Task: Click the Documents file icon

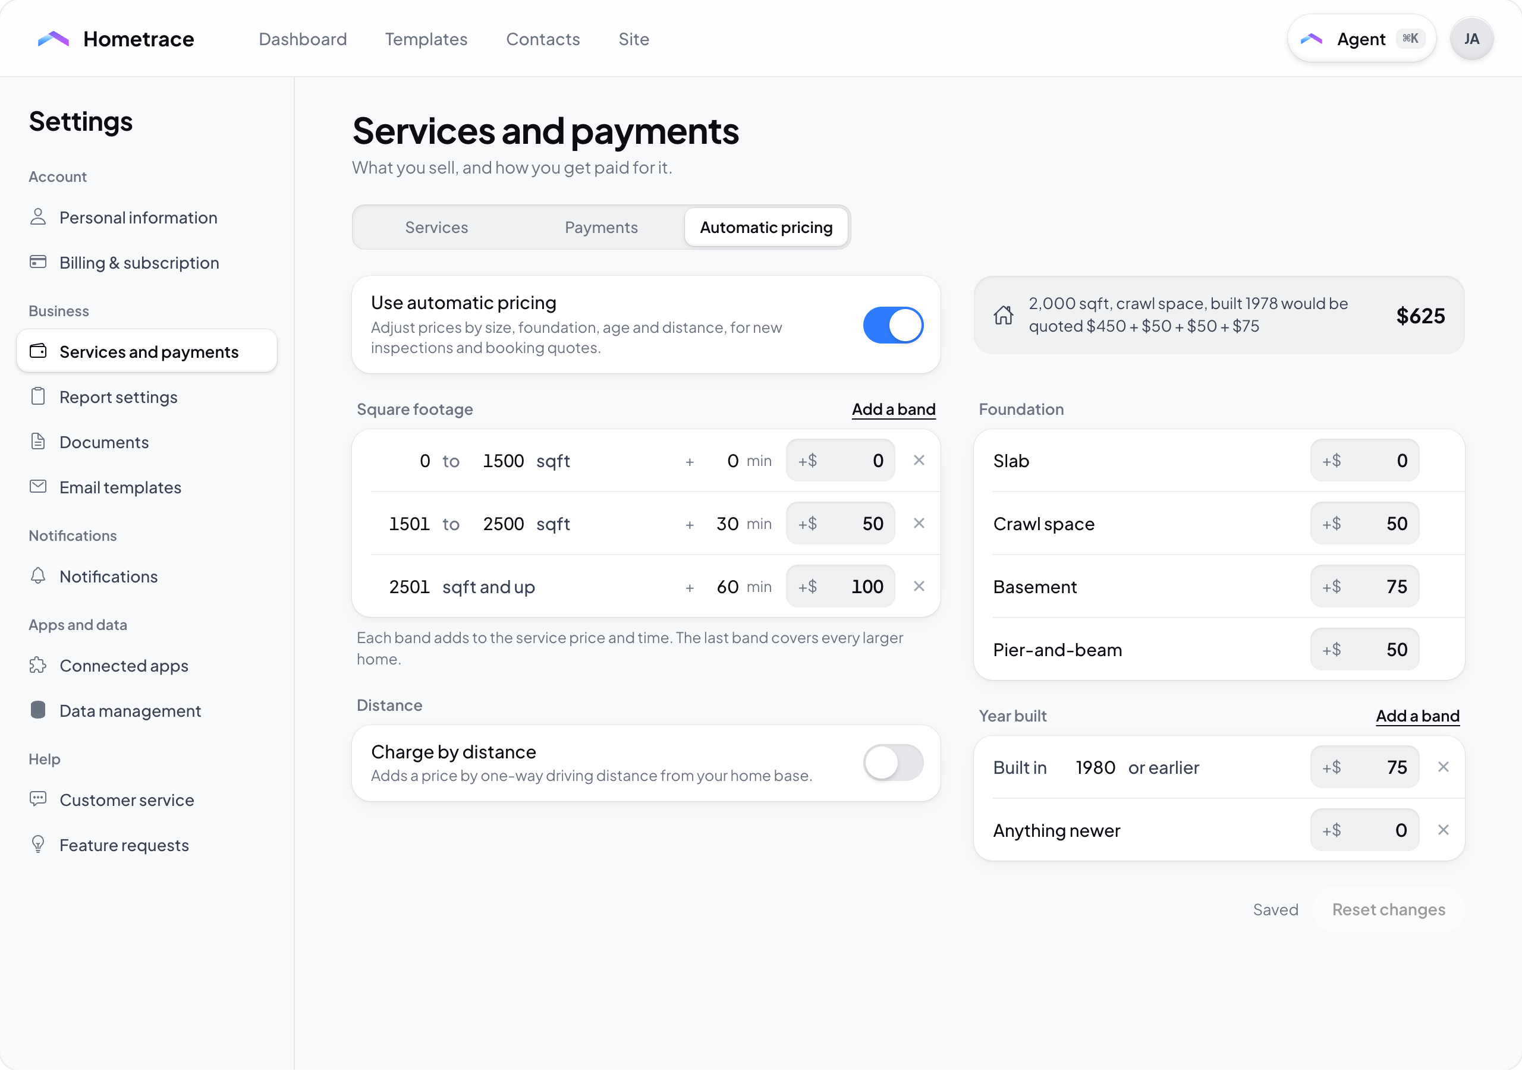Action: [x=38, y=442]
